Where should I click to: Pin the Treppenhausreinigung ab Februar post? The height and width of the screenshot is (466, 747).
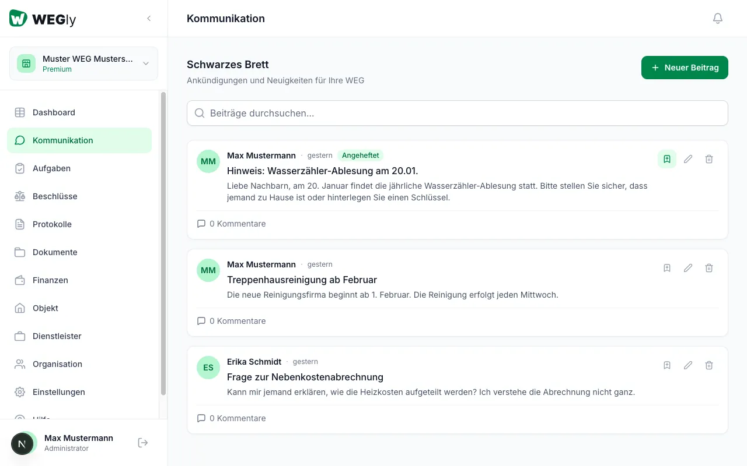(667, 268)
